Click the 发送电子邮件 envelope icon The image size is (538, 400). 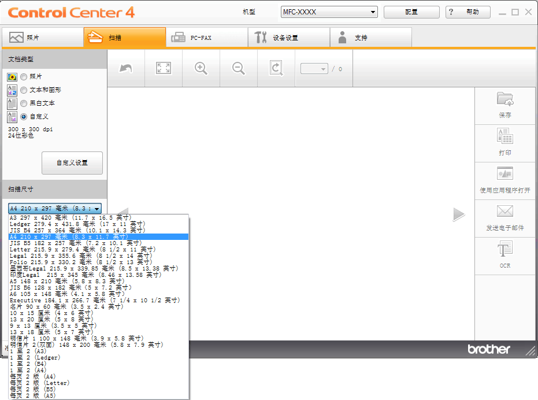505,212
